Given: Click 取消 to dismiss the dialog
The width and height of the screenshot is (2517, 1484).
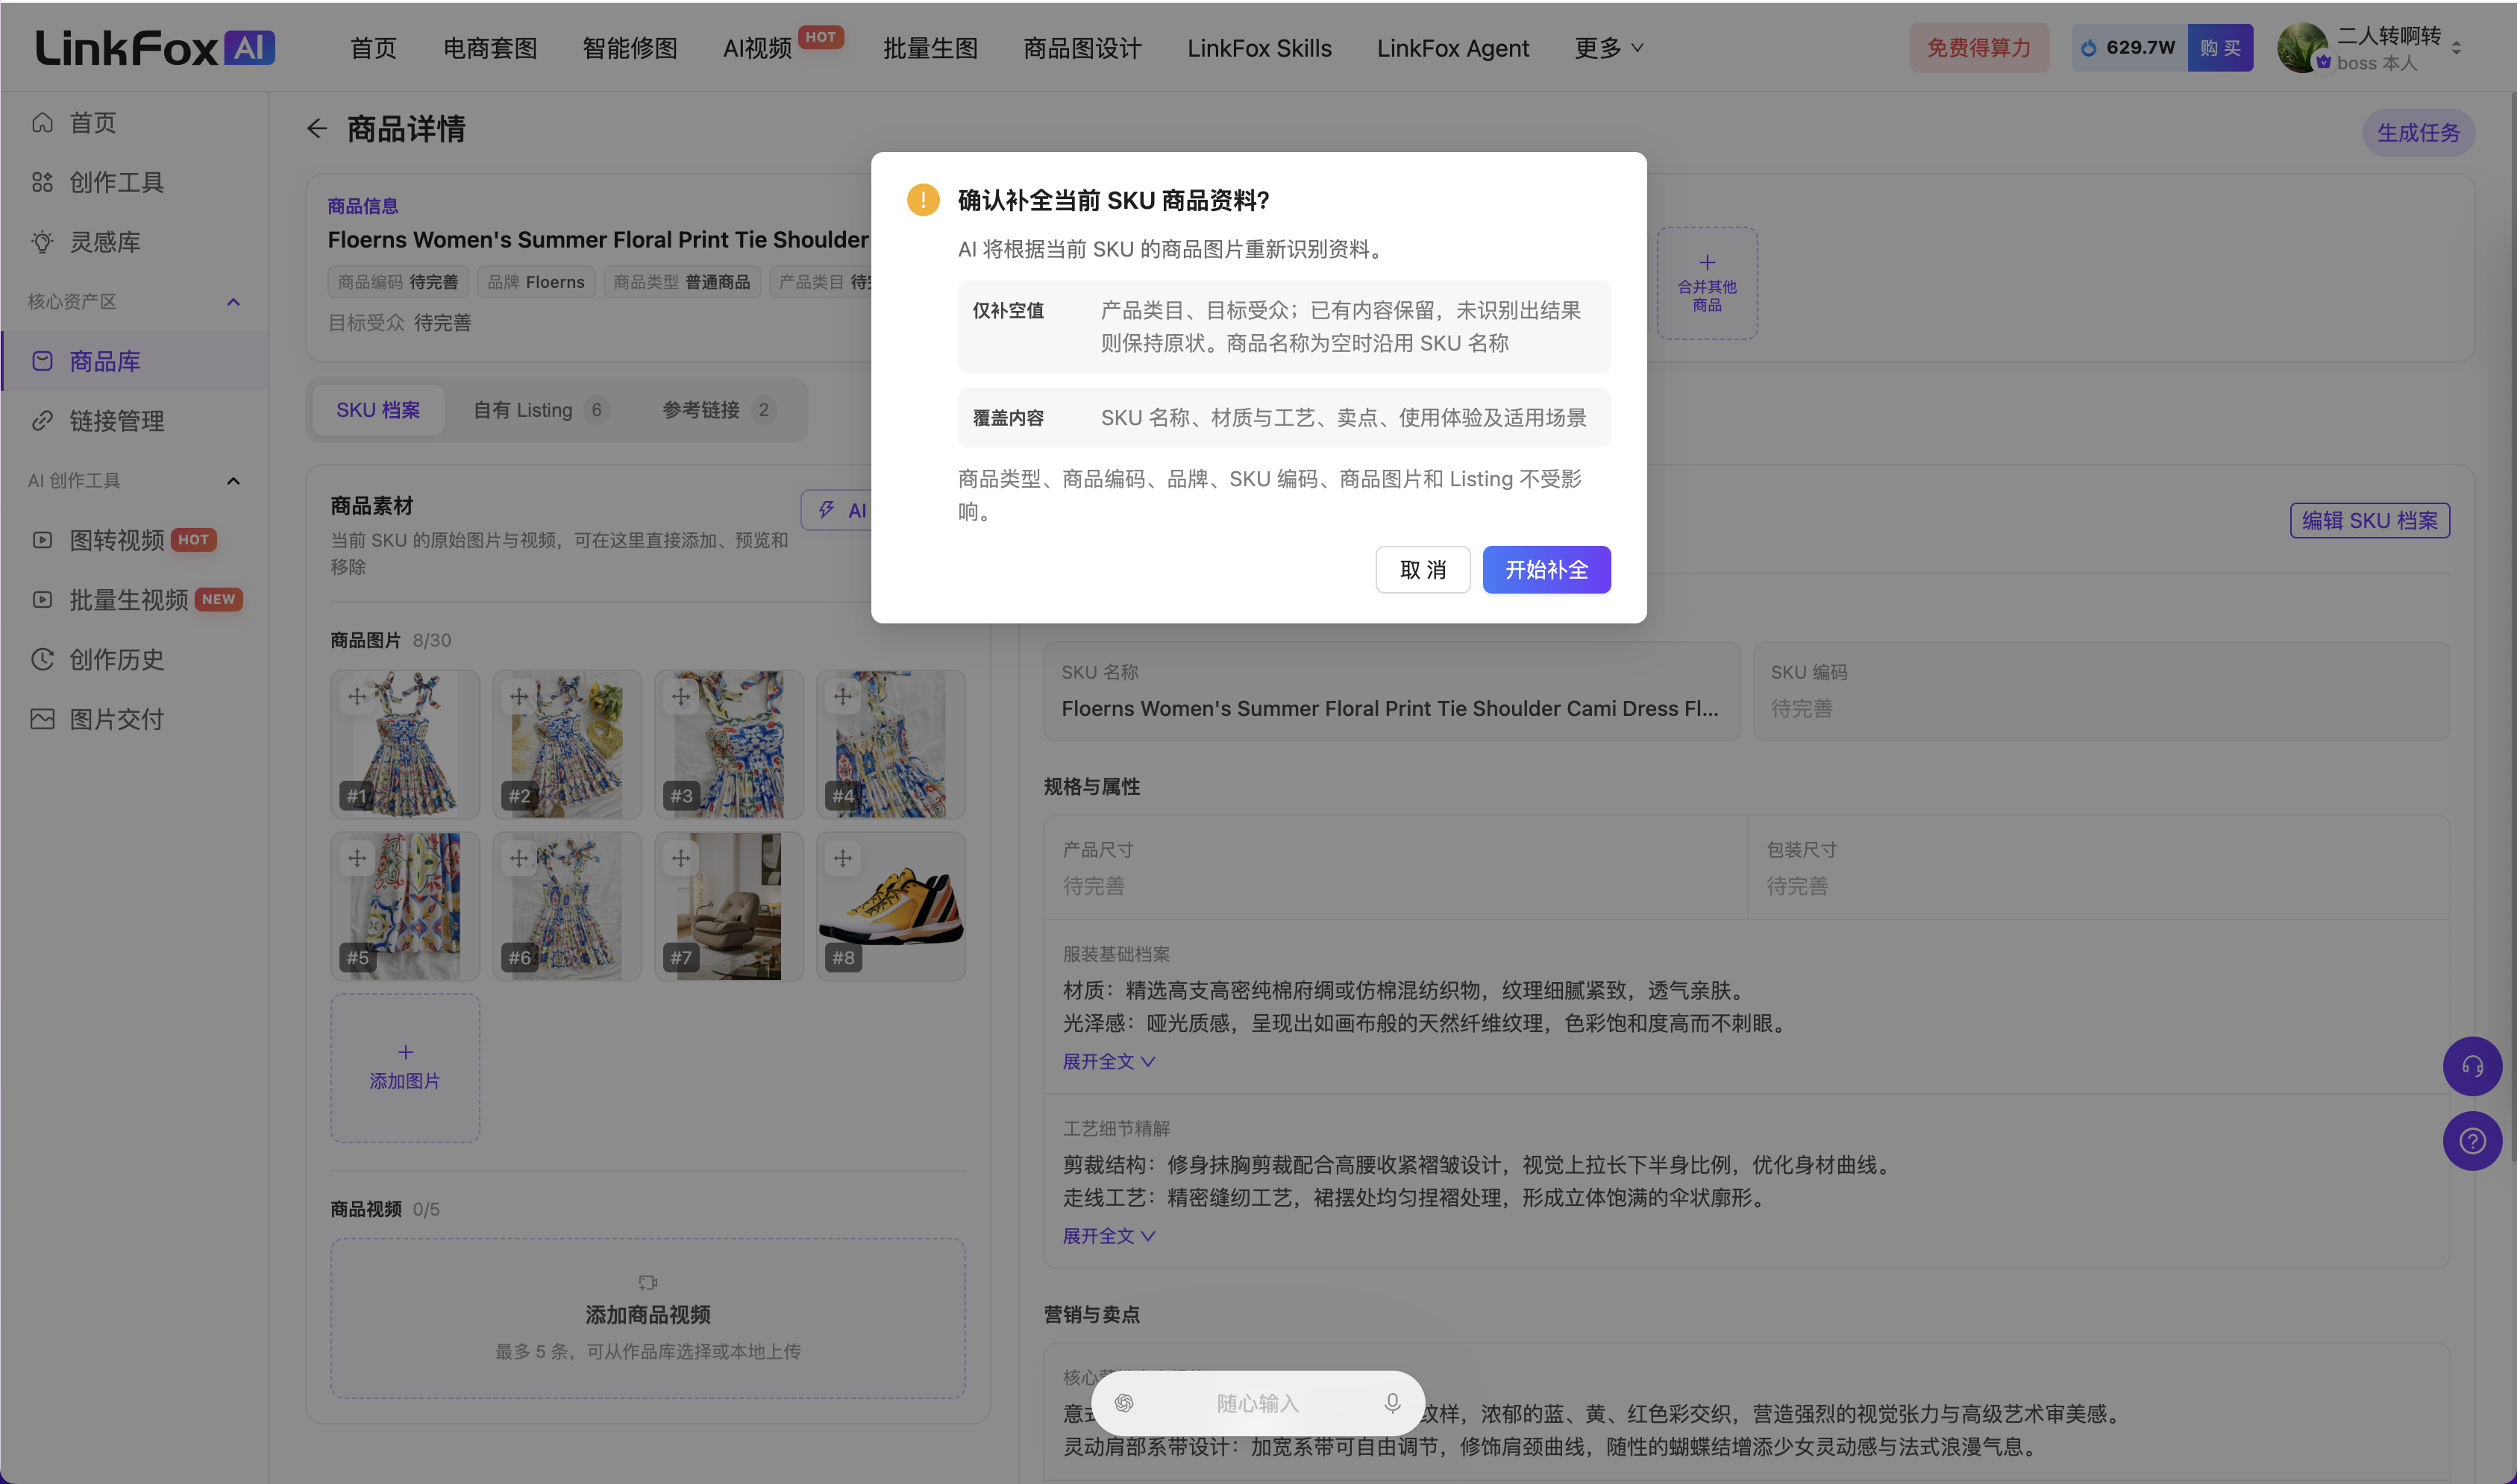Looking at the screenshot, I should point(1423,569).
